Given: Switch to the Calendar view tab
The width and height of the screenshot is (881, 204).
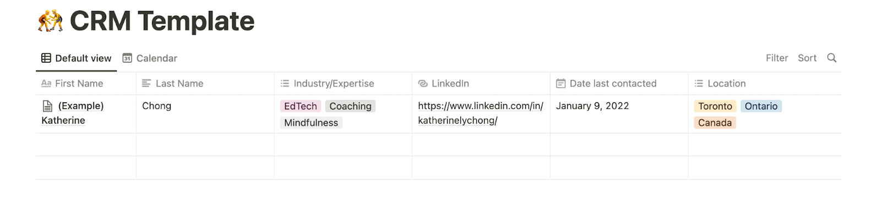Looking at the screenshot, I should (150, 58).
